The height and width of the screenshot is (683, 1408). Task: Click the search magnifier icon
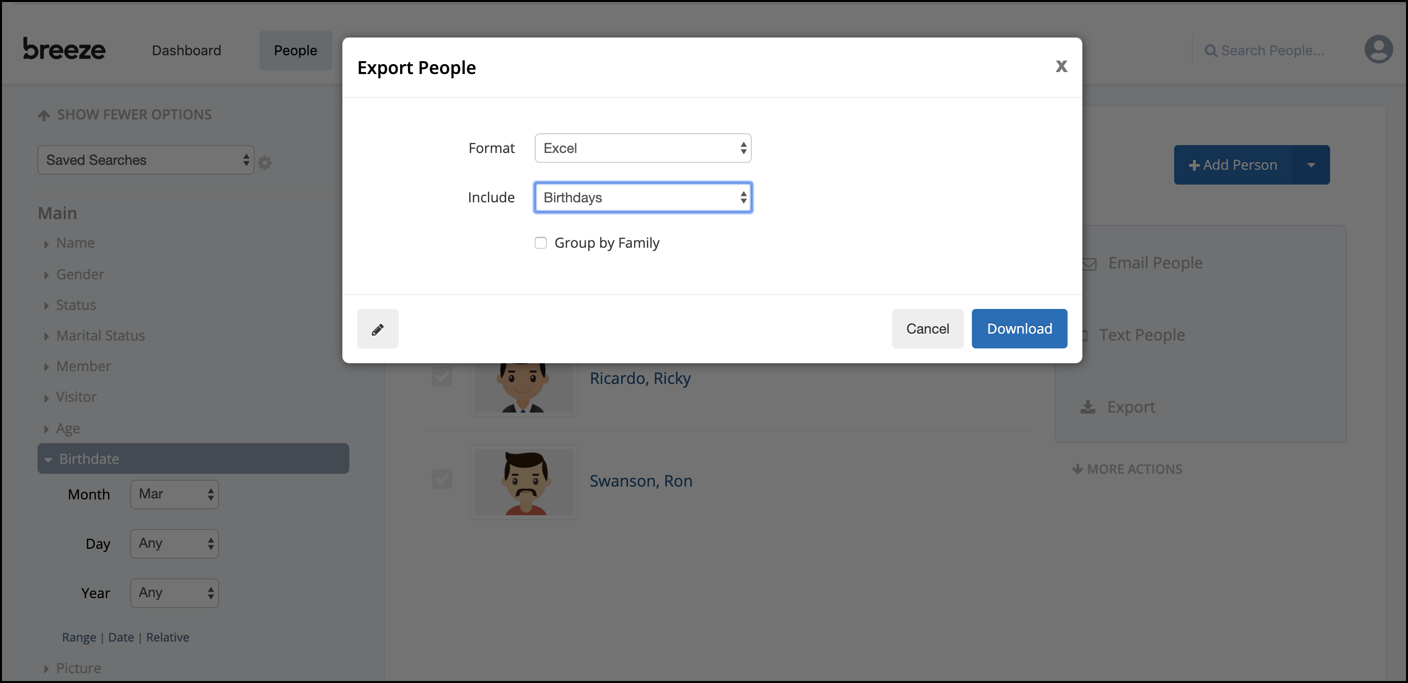pos(1211,50)
